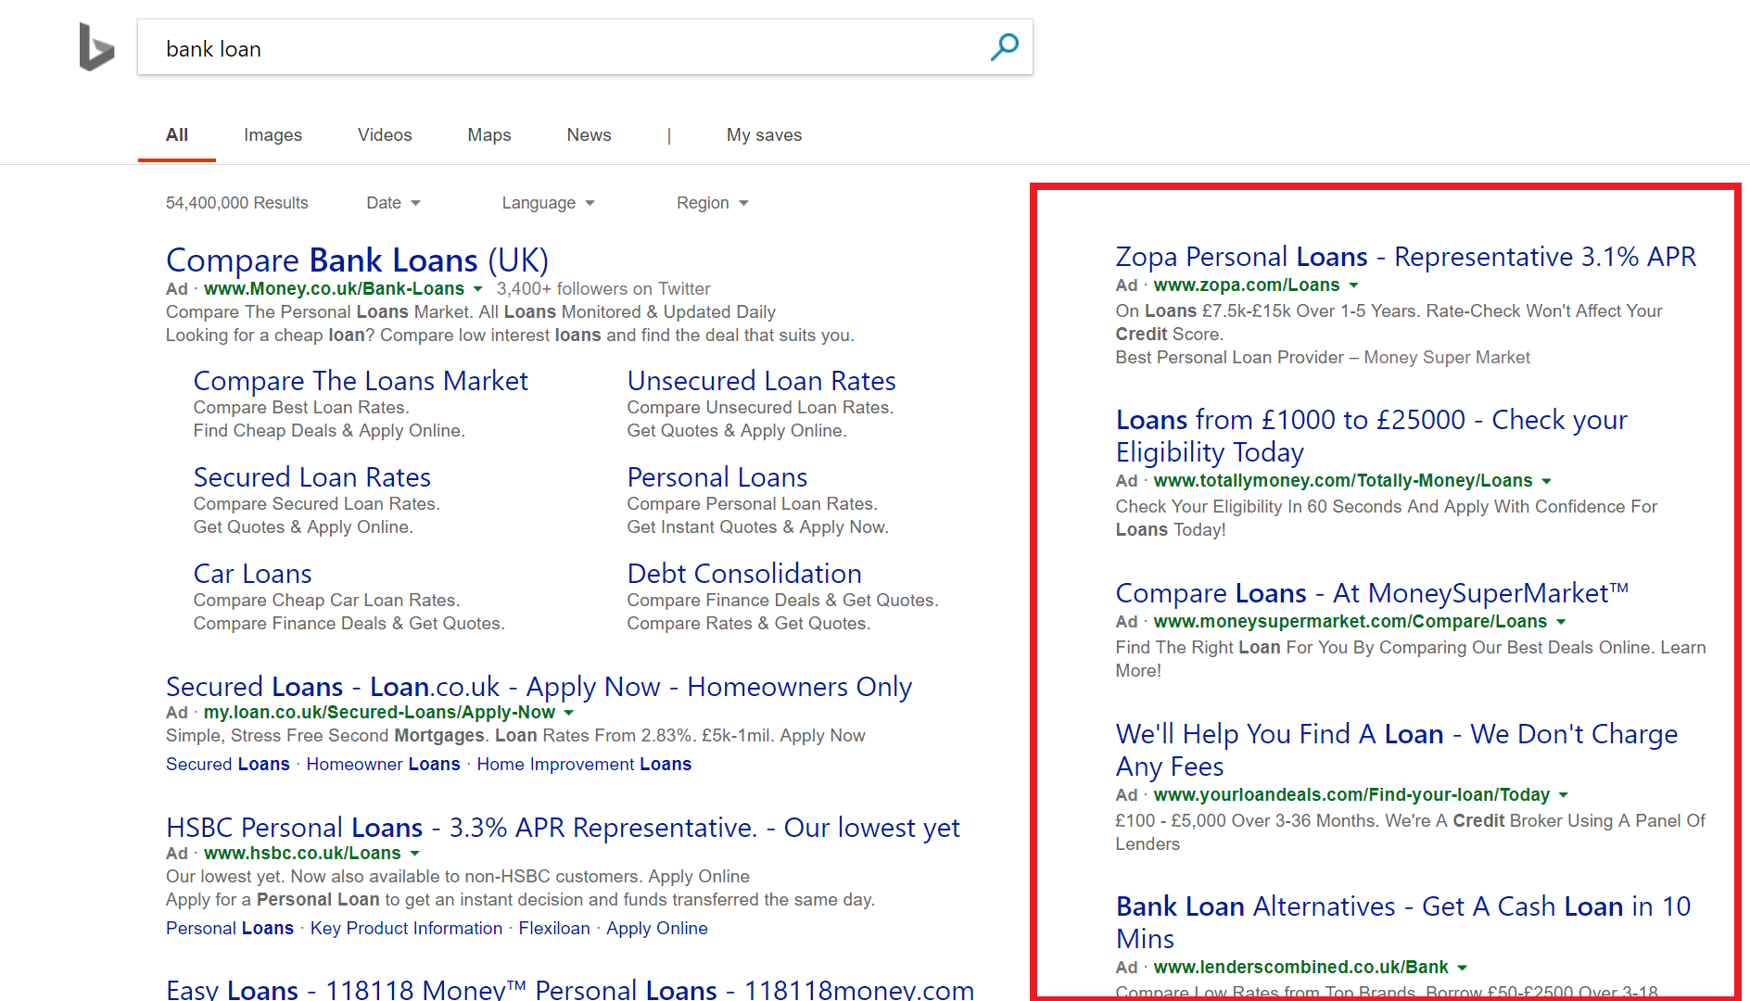This screenshot has height=1001, width=1750.
Task: Click the Bing logo icon
Action: click(x=96, y=47)
